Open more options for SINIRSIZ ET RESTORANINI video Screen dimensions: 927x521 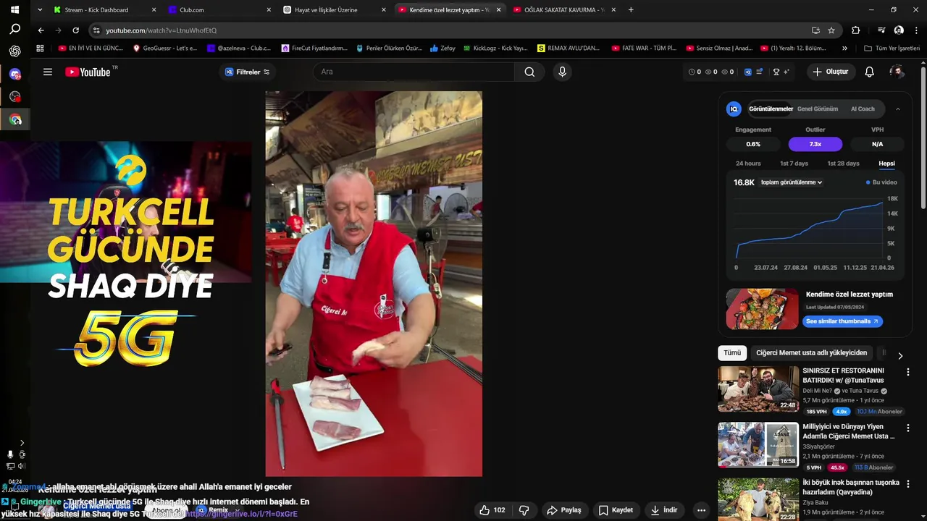tap(908, 372)
